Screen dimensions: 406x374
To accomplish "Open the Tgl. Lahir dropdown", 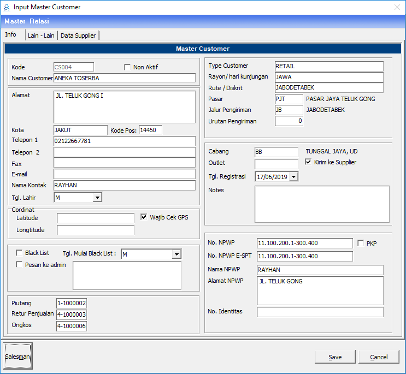I will pyautogui.click(x=97, y=198).
